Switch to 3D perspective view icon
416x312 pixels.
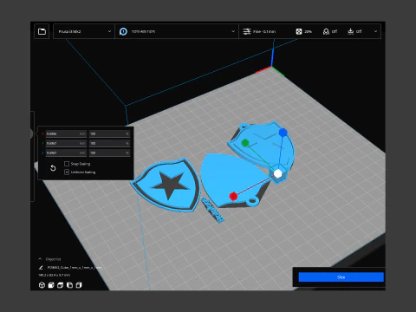click(x=42, y=285)
